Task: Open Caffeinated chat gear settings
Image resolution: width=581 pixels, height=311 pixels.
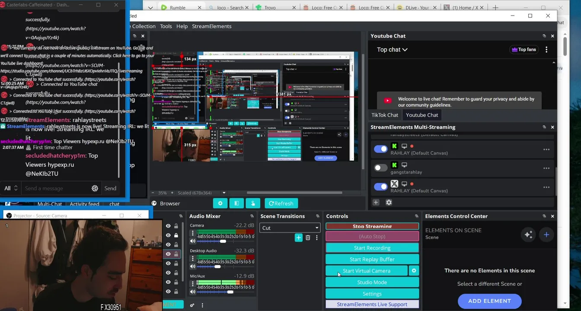Action: click(95, 188)
